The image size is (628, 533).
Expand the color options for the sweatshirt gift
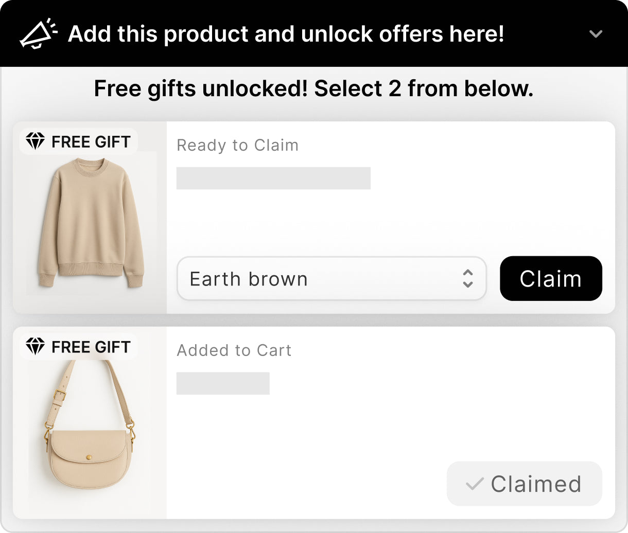(331, 279)
